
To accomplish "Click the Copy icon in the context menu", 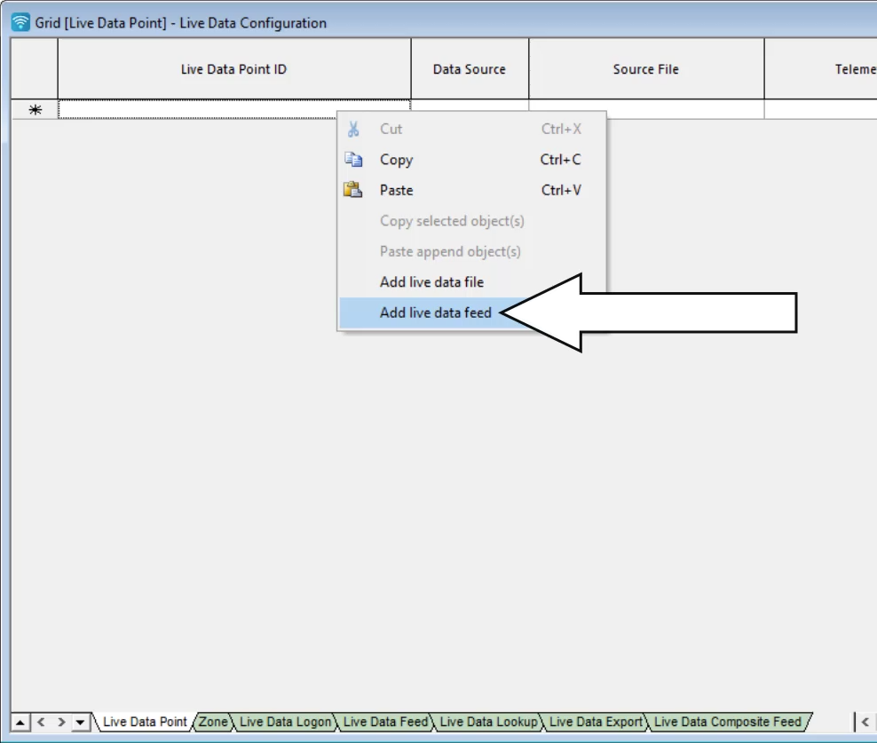I will pyautogui.click(x=352, y=160).
